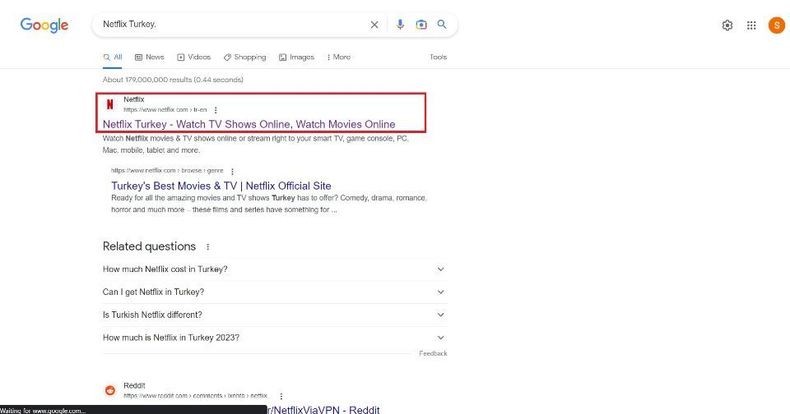Open the settings gear icon
Viewport: 790px width, 414px height.
(x=727, y=25)
